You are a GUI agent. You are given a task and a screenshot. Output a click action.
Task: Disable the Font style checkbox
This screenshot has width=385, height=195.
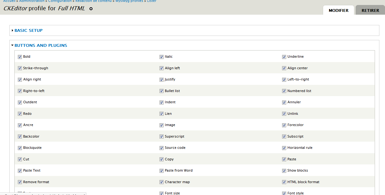(284, 193)
